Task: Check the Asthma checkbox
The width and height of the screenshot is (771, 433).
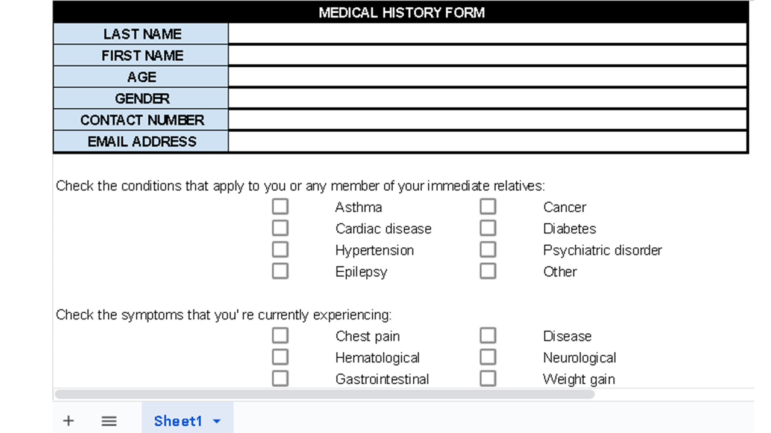Action: (x=280, y=207)
